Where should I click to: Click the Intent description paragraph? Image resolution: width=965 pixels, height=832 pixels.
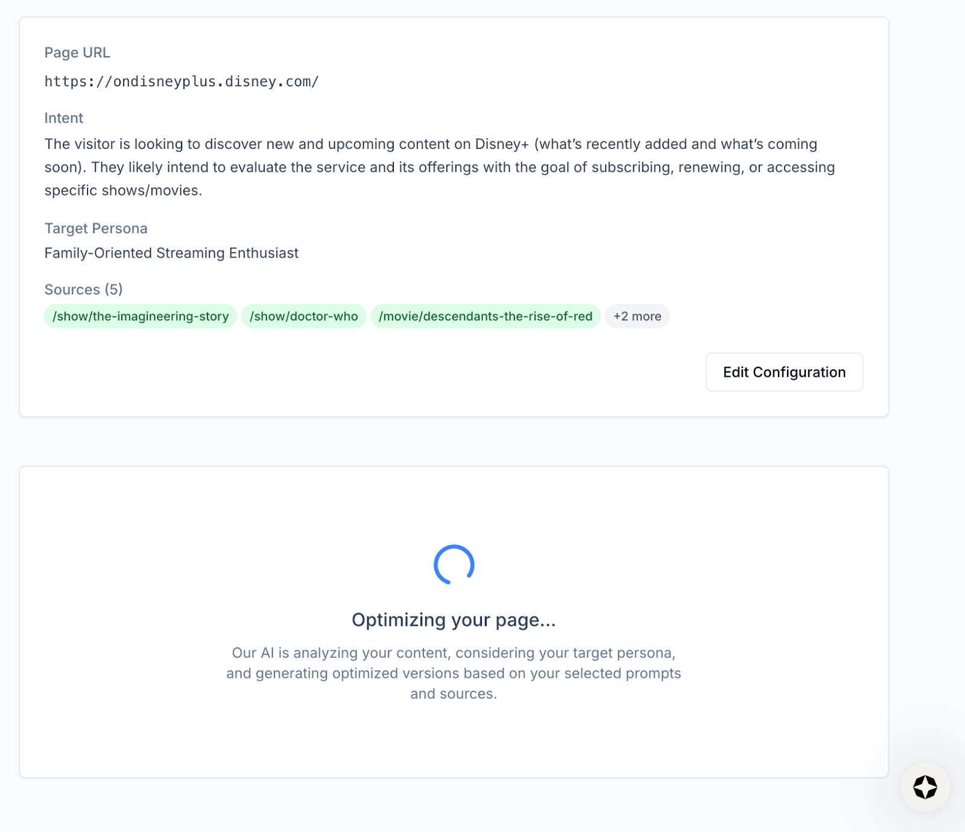(440, 167)
